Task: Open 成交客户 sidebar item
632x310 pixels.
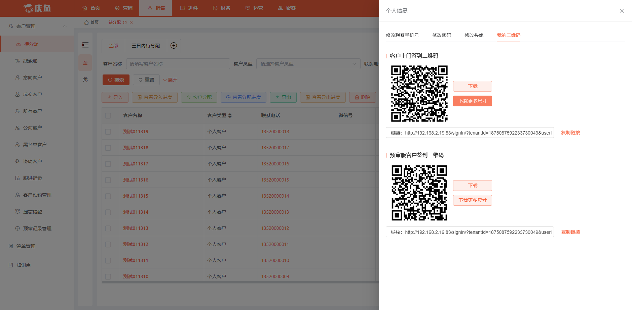Action: (37, 94)
